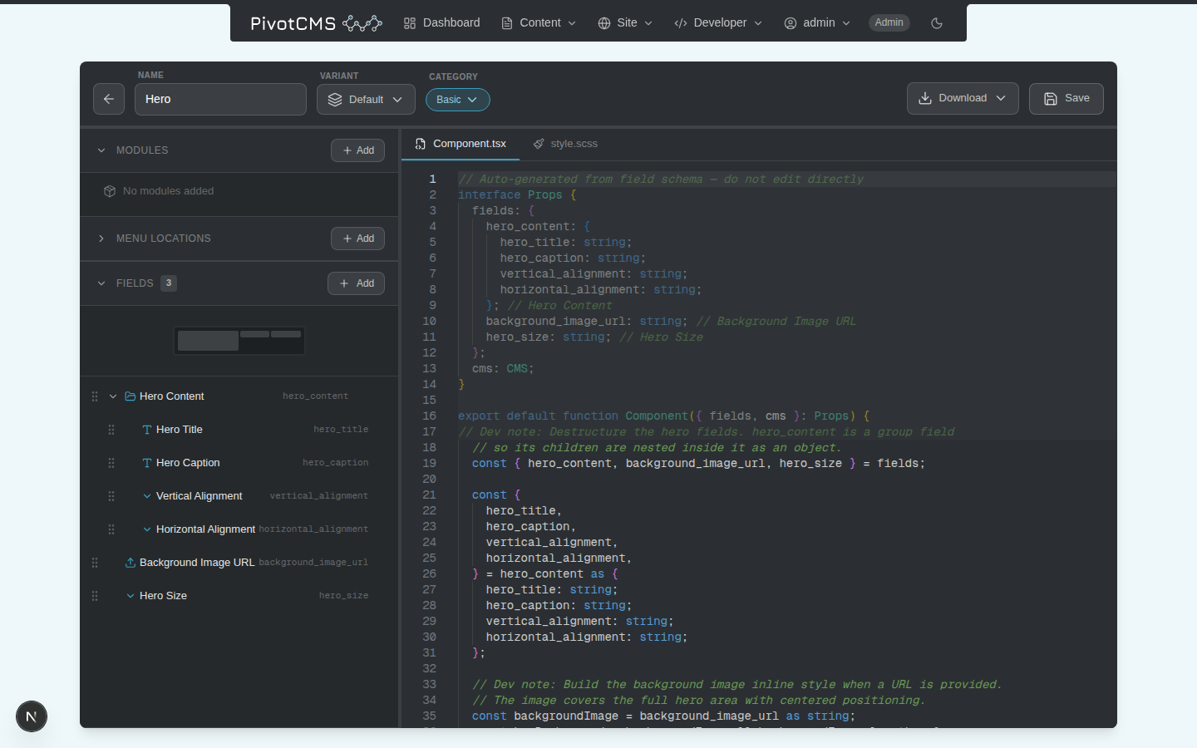
Task: Click the Hero Caption drag handle
Action: pos(111,463)
